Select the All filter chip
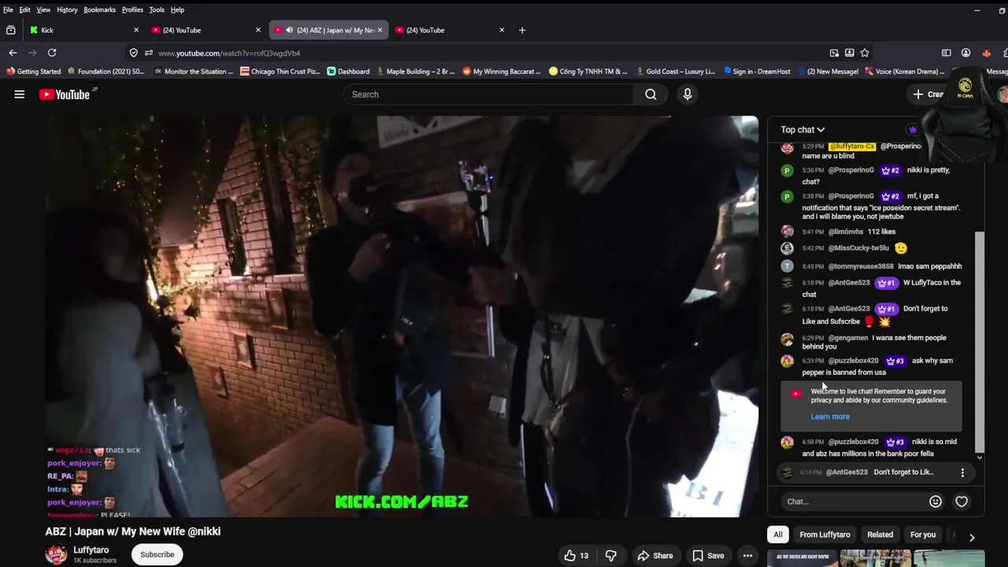The height and width of the screenshot is (567, 1008). pyautogui.click(x=778, y=535)
